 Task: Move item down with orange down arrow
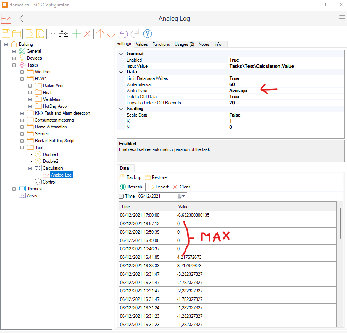click(x=111, y=34)
